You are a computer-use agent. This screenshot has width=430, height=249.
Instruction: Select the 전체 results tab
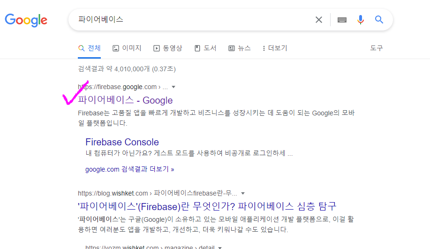click(x=90, y=48)
